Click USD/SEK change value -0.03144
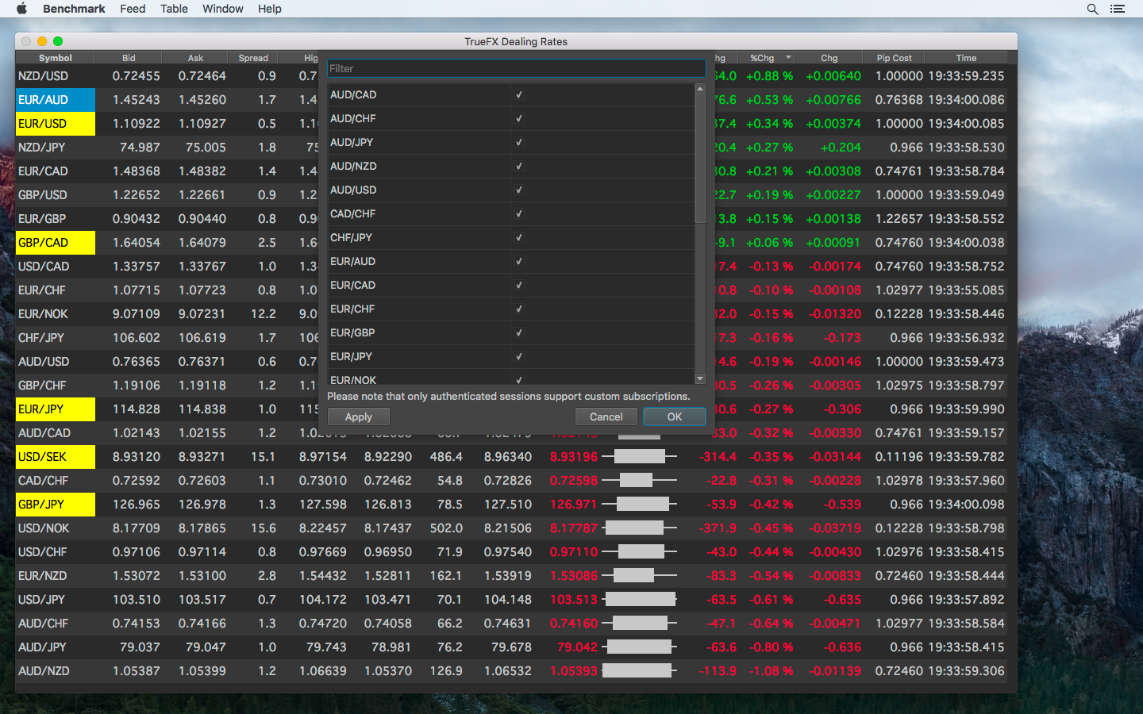This screenshot has width=1143, height=714. coord(835,457)
